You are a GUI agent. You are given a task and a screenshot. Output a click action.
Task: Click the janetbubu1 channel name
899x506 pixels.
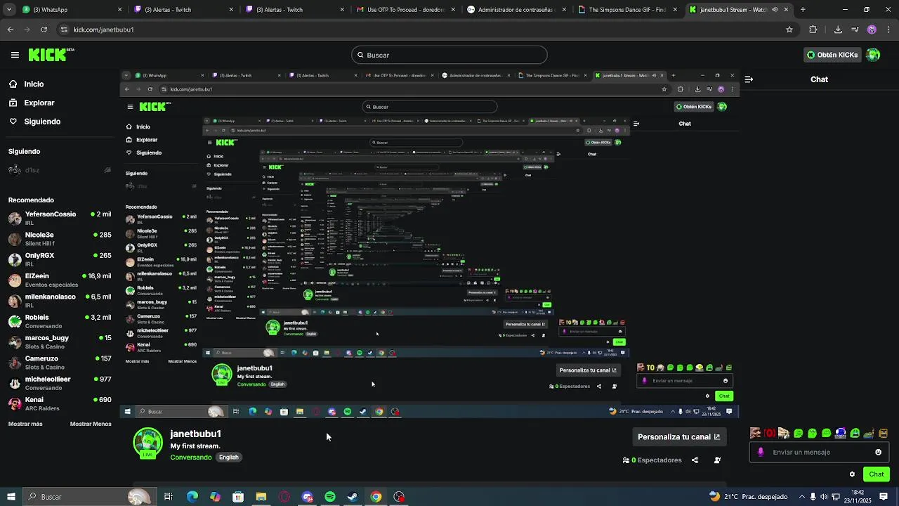(195, 434)
